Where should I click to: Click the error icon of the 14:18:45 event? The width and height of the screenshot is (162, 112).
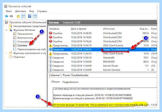[x=50, y=37]
